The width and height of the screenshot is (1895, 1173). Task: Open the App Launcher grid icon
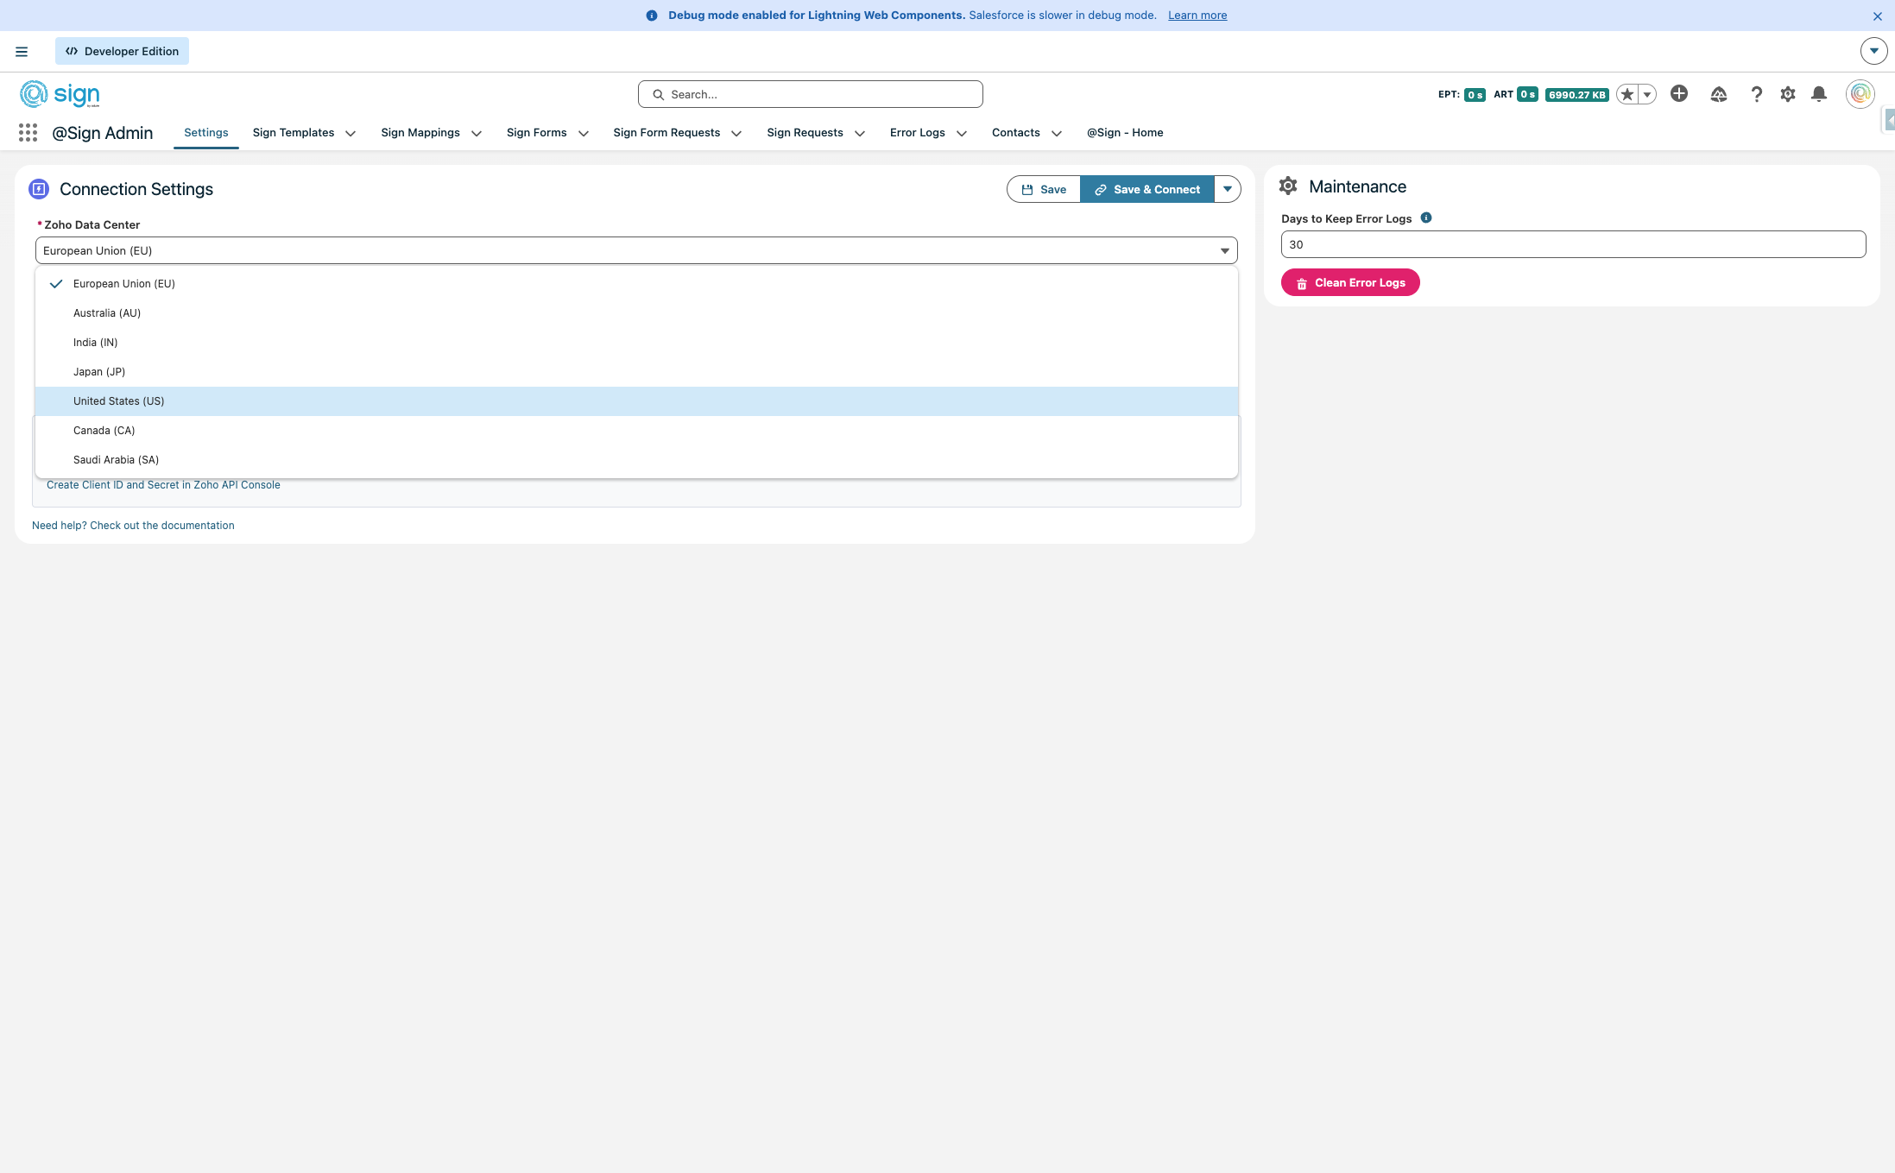[28, 133]
